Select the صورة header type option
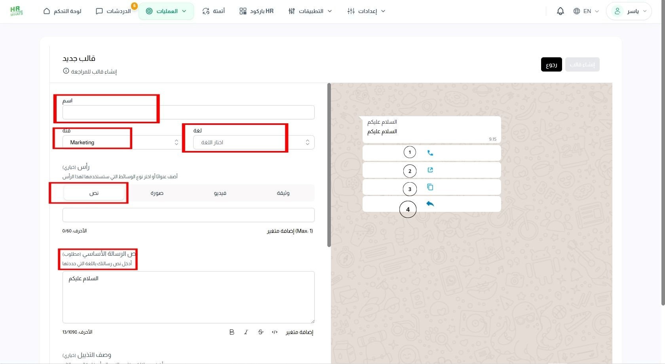Screen dimensions: 665x364 [157, 193]
